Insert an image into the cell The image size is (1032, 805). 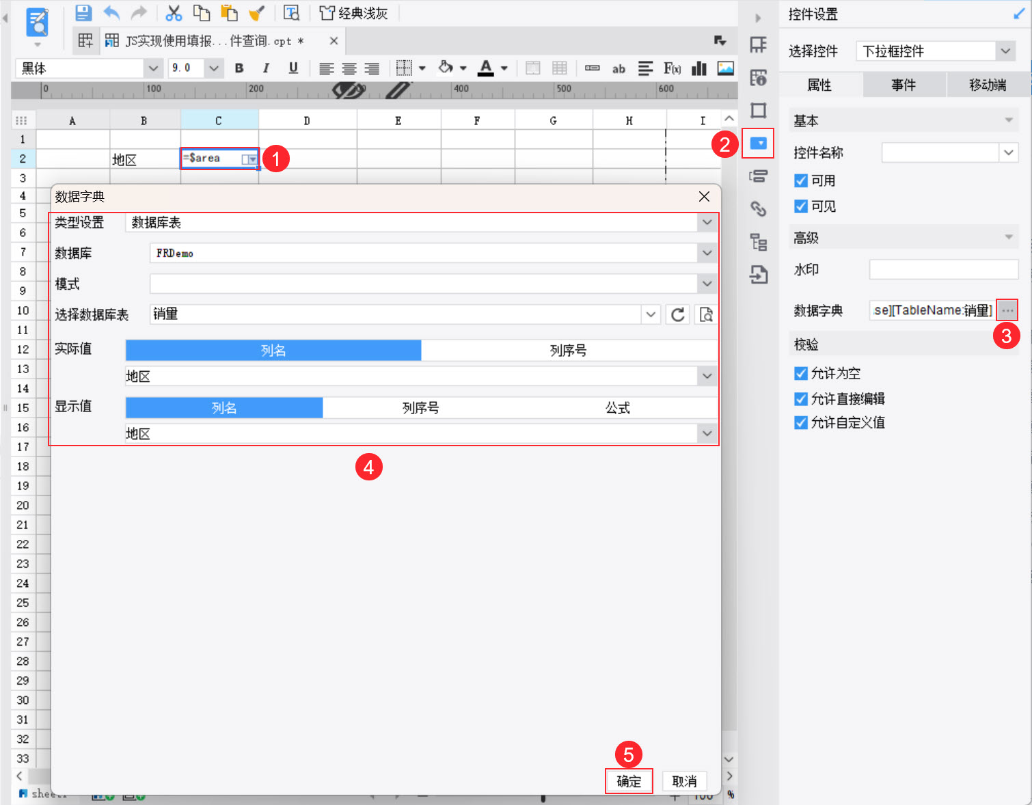click(x=726, y=68)
